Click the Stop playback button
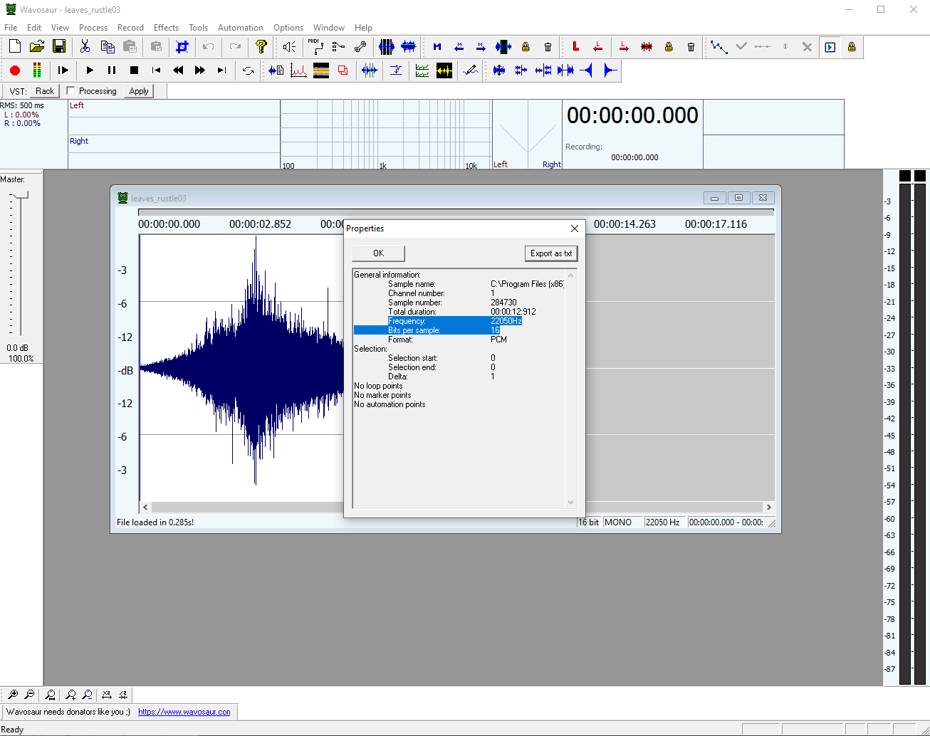Viewport: 930px width, 736px height. [x=134, y=70]
